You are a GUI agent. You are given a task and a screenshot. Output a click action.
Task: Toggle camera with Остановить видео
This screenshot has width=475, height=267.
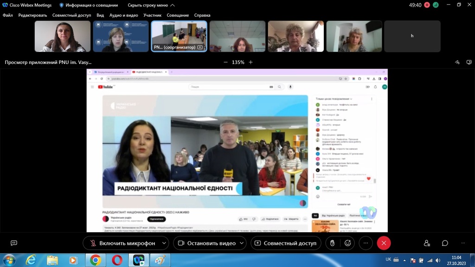[206, 243]
